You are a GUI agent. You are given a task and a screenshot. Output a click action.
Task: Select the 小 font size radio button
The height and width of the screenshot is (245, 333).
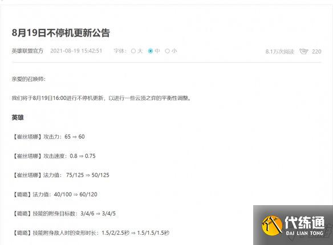point(167,51)
